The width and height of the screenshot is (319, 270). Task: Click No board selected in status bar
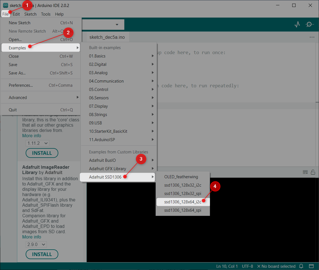point(276,266)
